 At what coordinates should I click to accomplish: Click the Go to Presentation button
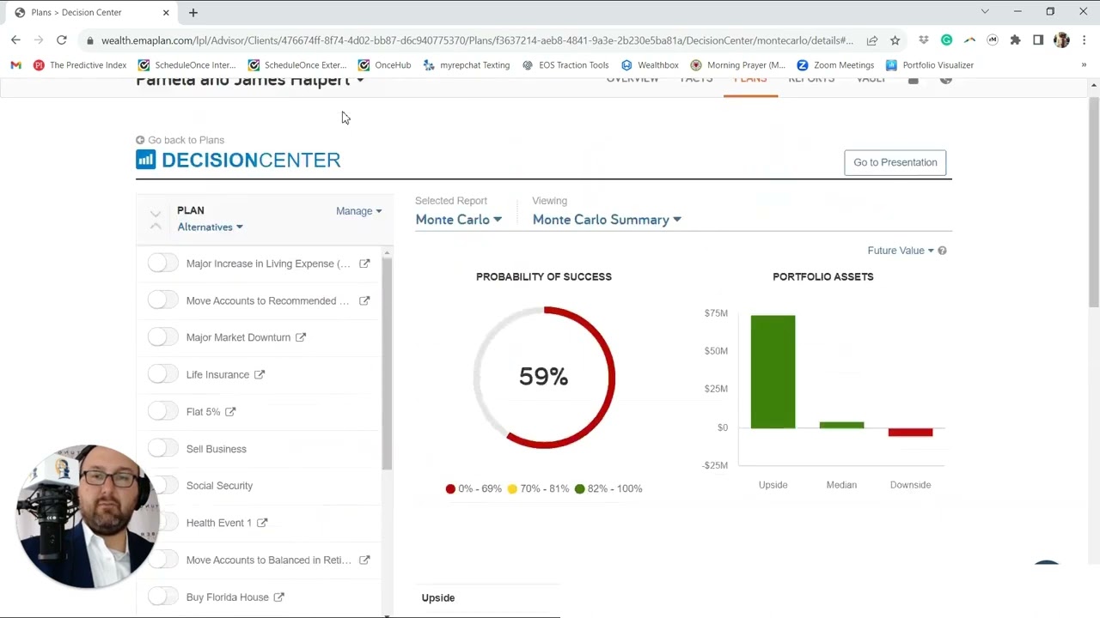(x=895, y=162)
